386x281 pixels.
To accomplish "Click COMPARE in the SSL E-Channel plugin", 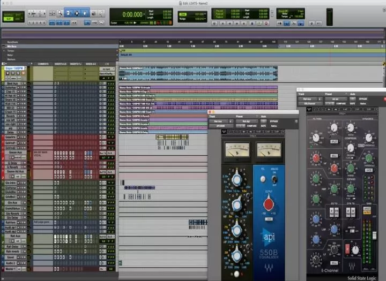I will tap(341, 103).
